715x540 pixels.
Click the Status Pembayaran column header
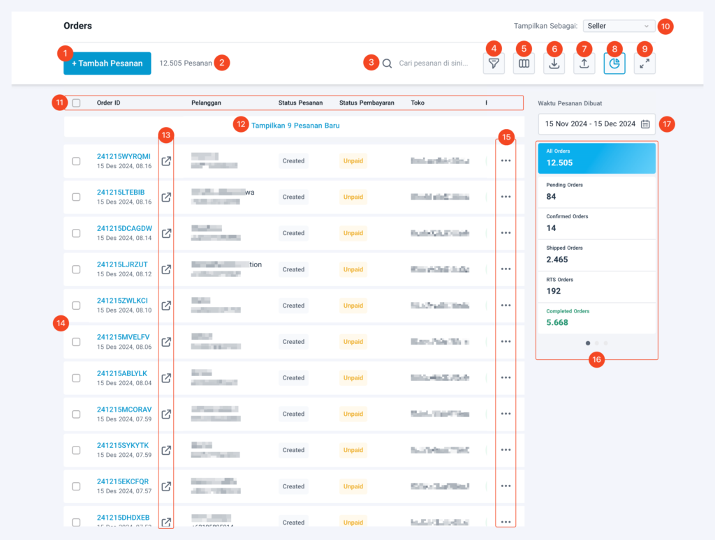(367, 103)
